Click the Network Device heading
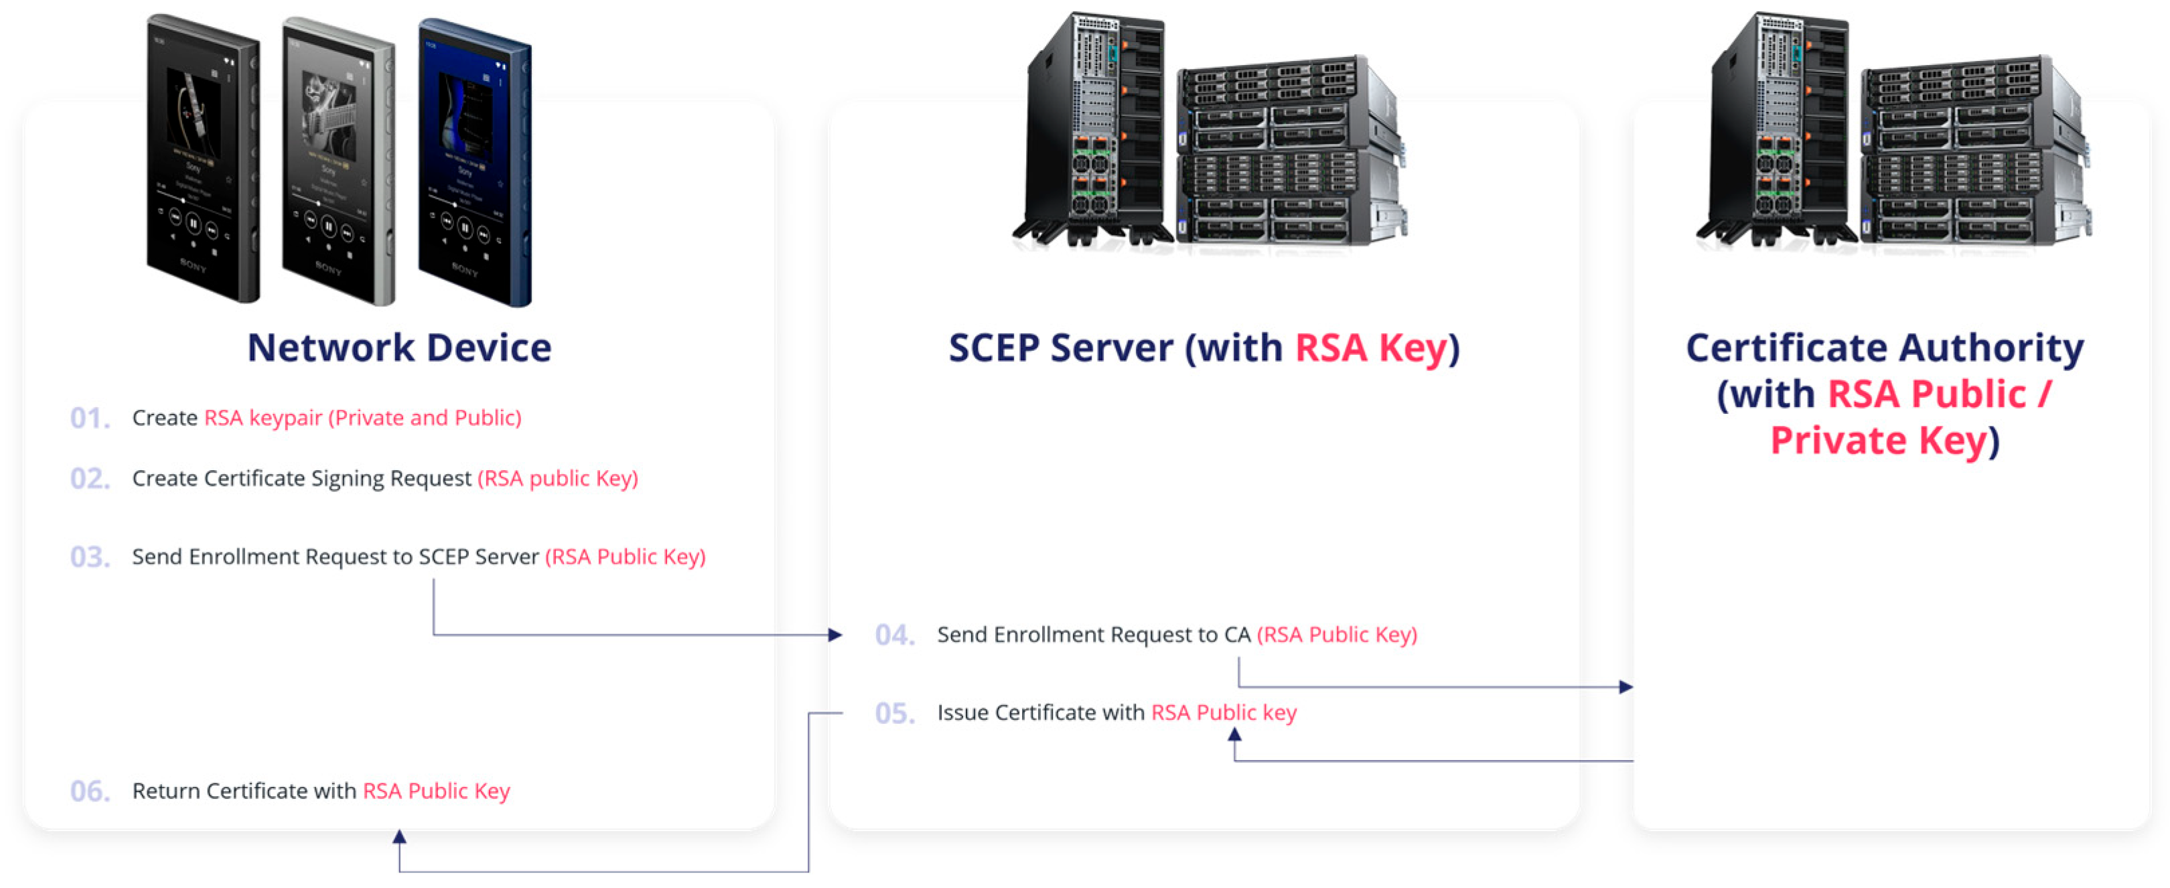This screenshot has height=888, width=2170. 399,348
